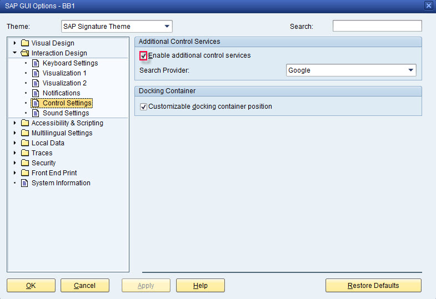Expand the Local Data tree node
This screenshot has width=436, height=299.
coord(15,143)
